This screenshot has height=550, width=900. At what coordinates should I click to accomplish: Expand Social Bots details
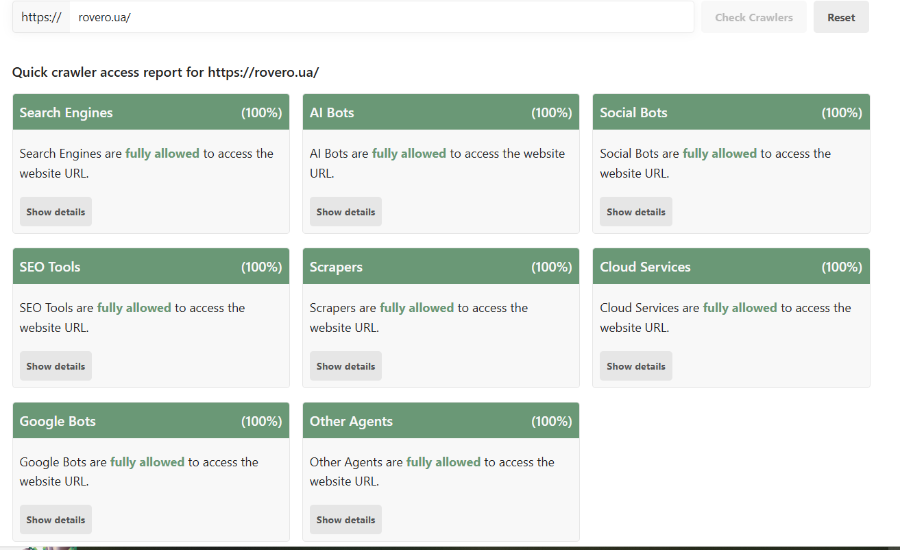click(635, 212)
